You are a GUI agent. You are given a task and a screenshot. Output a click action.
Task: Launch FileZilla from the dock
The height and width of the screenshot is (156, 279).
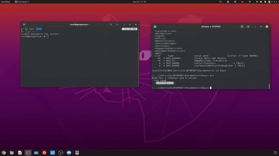[x=44, y=153]
